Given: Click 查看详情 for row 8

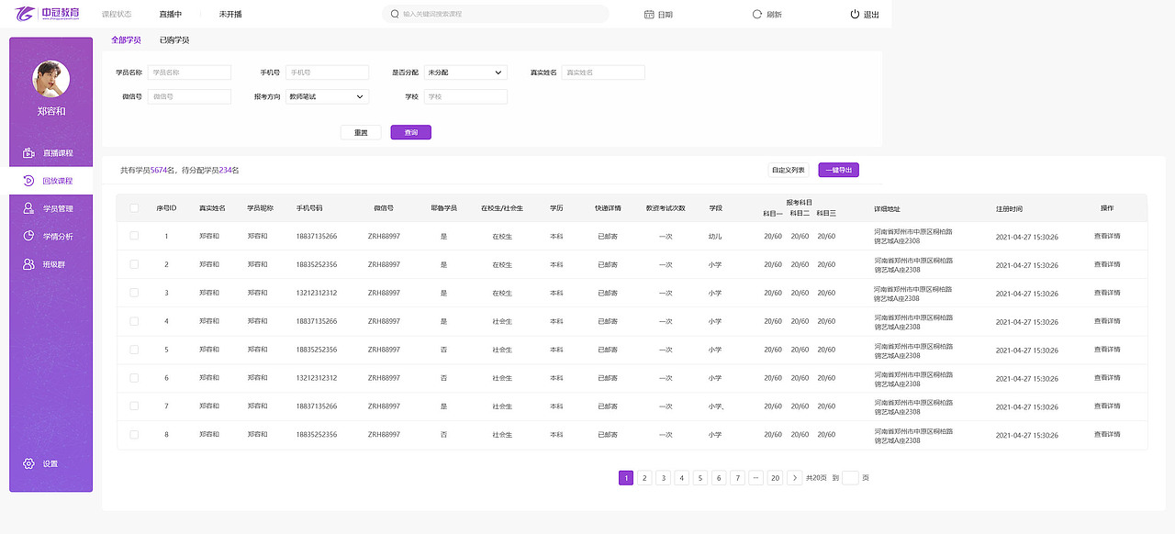Looking at the screenshot, I should coord(1107,434).
